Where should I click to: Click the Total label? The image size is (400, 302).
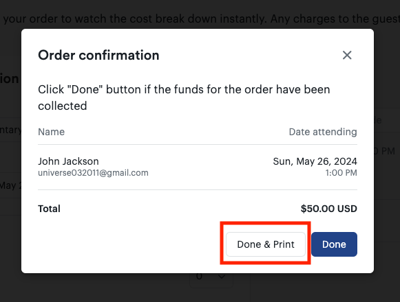click(x=50, y=209)
